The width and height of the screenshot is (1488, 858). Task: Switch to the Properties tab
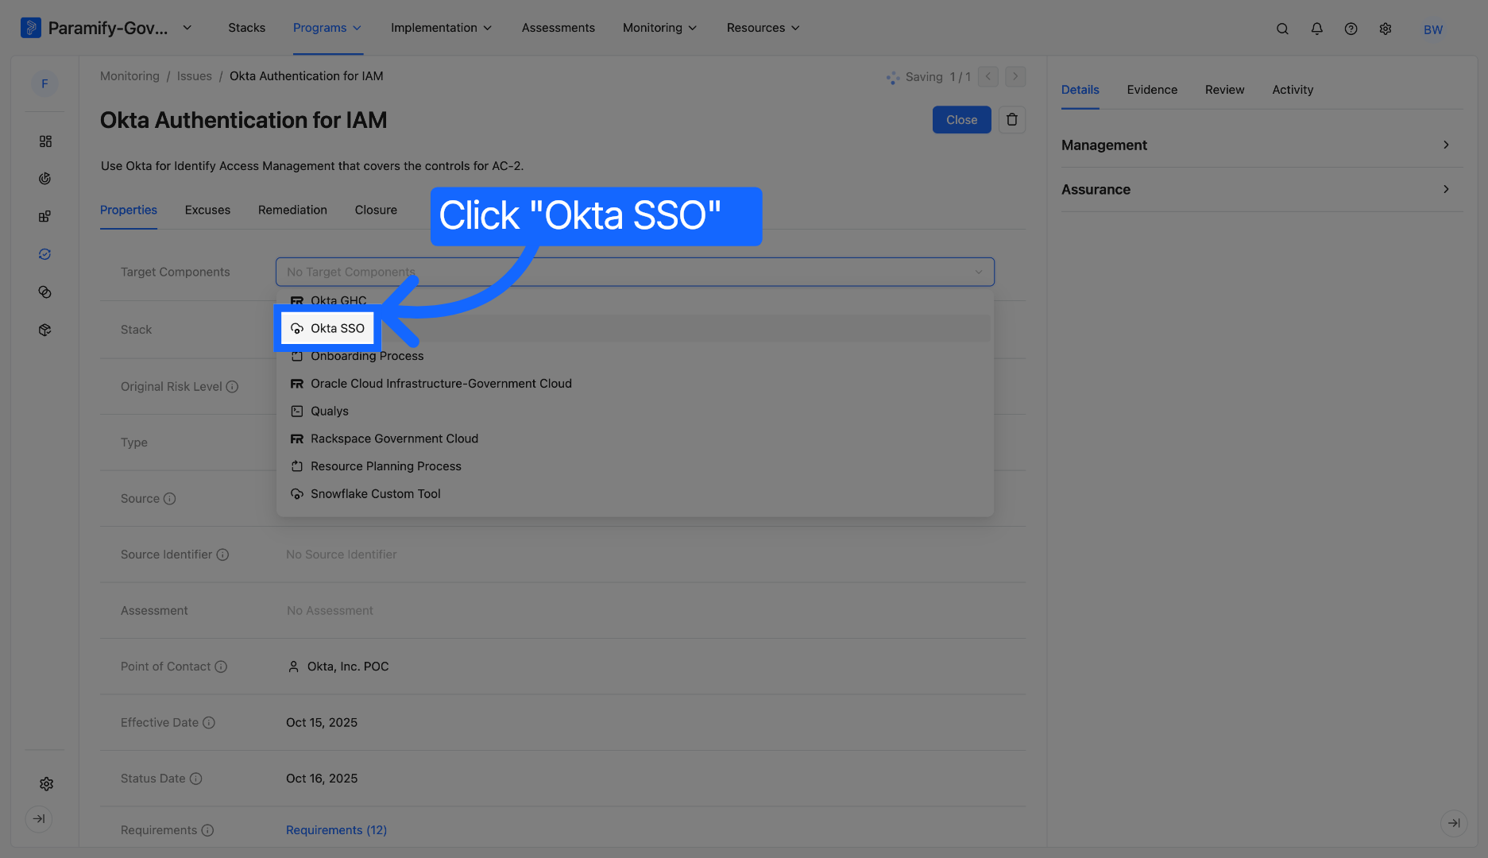[129, 210]
